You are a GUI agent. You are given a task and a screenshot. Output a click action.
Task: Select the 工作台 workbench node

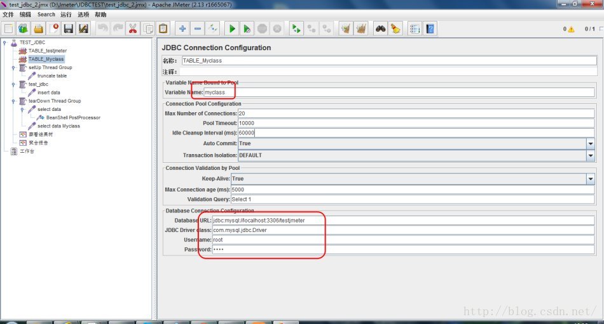coord(27,152)
